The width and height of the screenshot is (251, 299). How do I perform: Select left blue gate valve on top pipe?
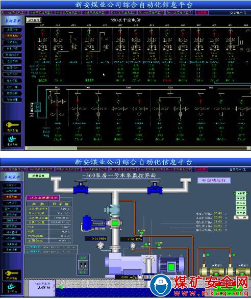pos(81,188)
